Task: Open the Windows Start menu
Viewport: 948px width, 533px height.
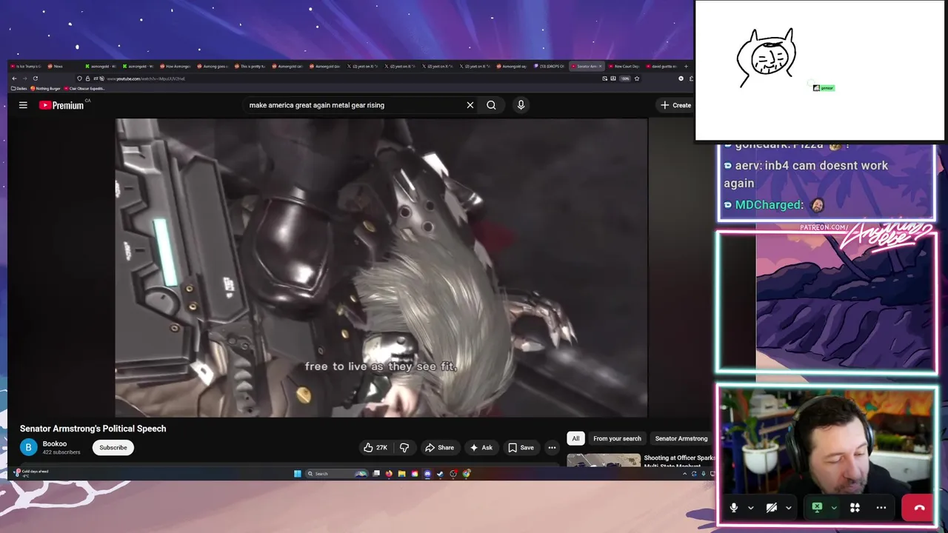Action: click(x=298, y=474)
